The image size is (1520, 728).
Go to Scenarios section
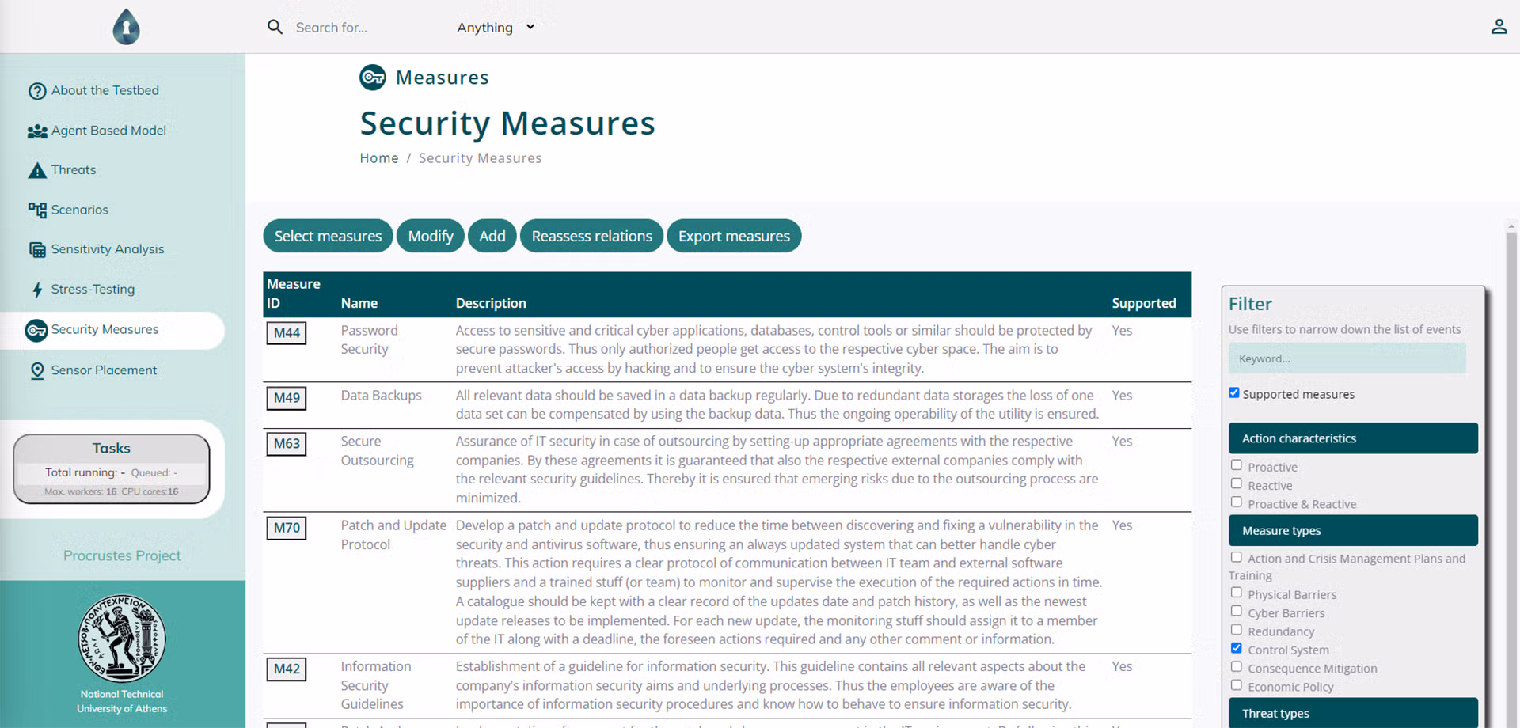point(80,210)
